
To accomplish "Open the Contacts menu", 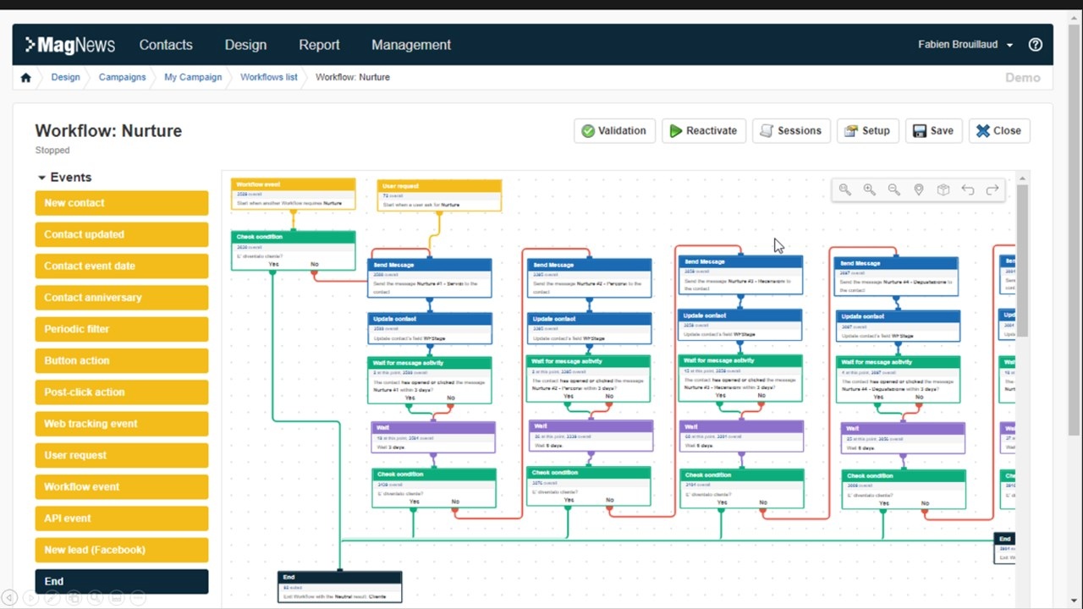I will (x=166, y=45).
